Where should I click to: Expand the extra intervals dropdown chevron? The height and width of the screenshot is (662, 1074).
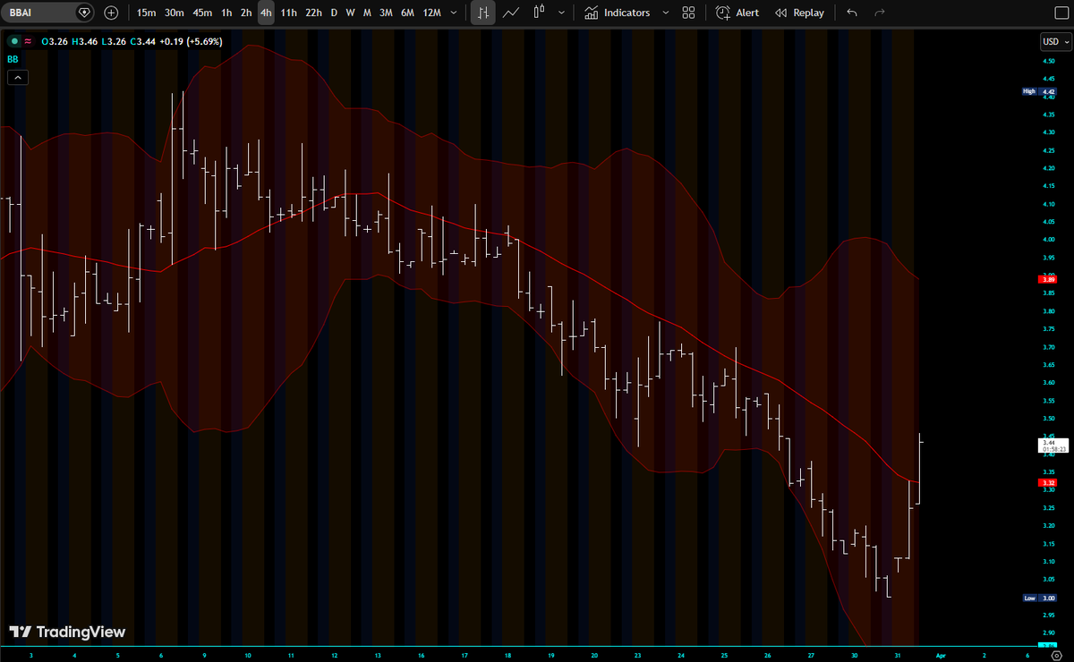454,13
